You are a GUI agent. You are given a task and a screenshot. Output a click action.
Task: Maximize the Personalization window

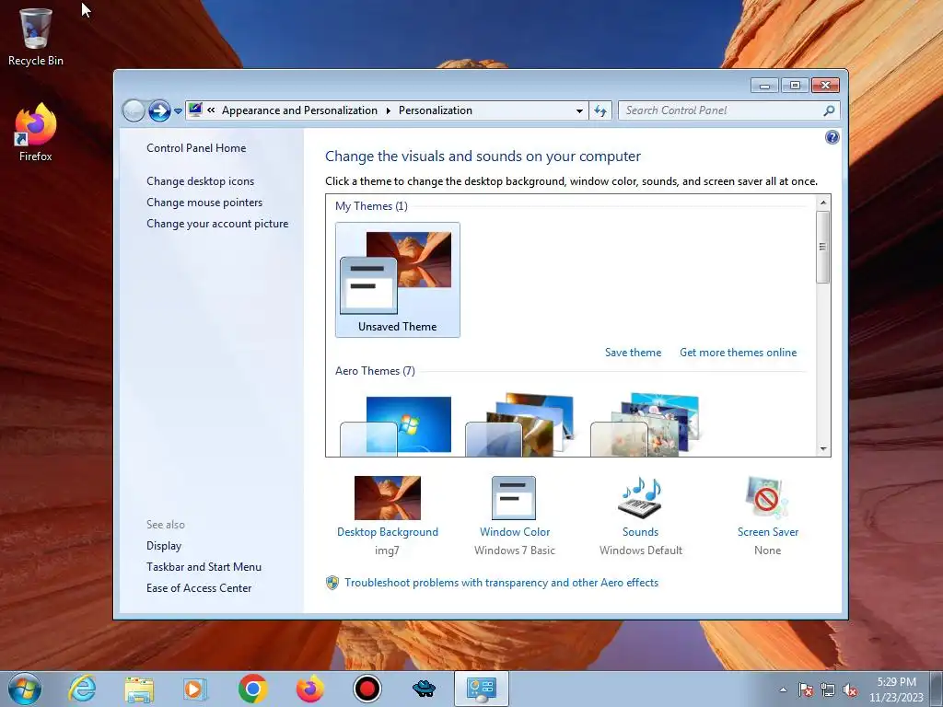point(795,86)
